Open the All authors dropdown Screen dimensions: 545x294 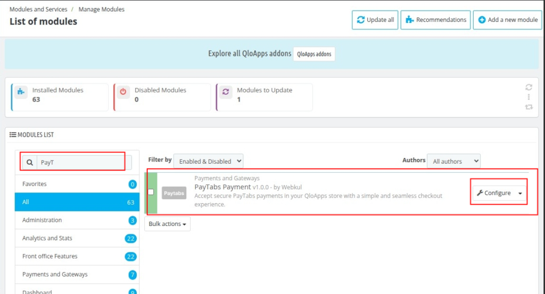(x=453, y=161)
